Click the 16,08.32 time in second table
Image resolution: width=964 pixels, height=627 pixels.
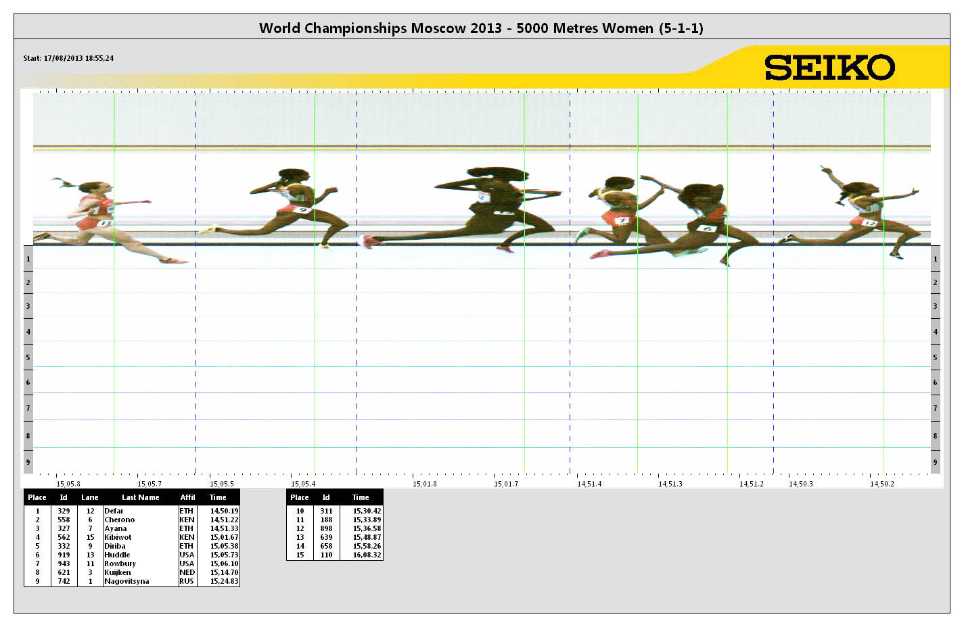(367, 555)
